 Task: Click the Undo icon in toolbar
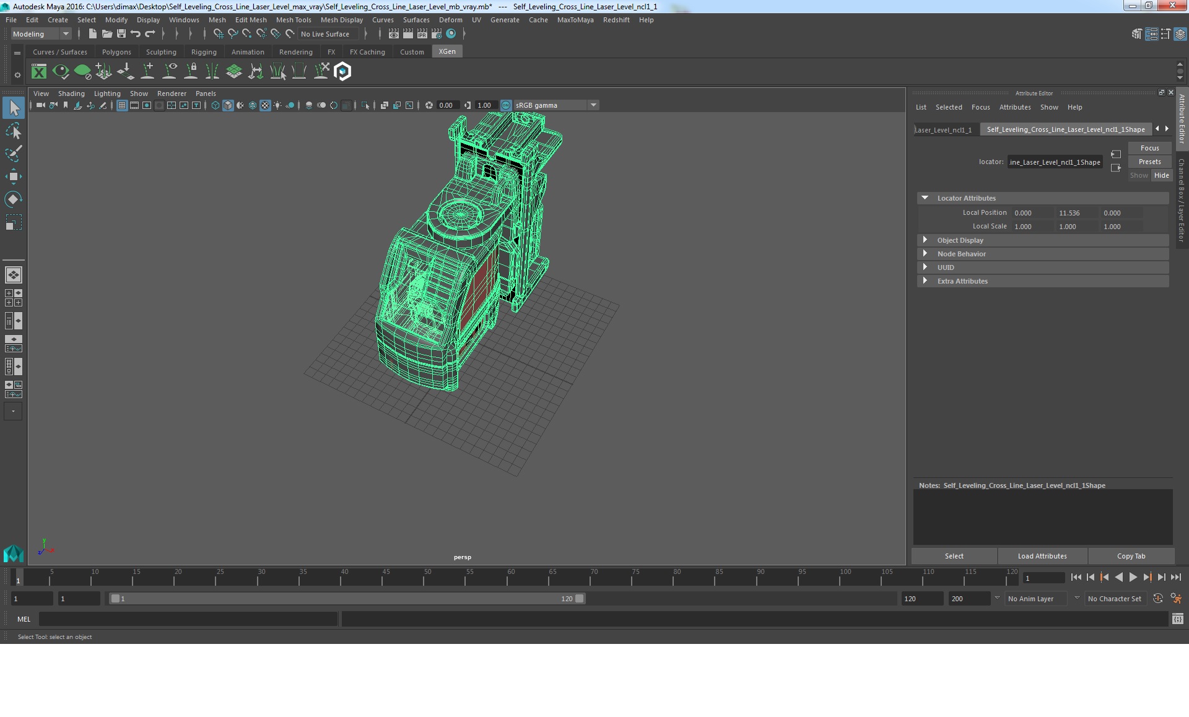136,34
